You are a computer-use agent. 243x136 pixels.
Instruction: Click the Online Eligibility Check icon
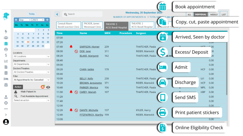(x=163, y=127)
